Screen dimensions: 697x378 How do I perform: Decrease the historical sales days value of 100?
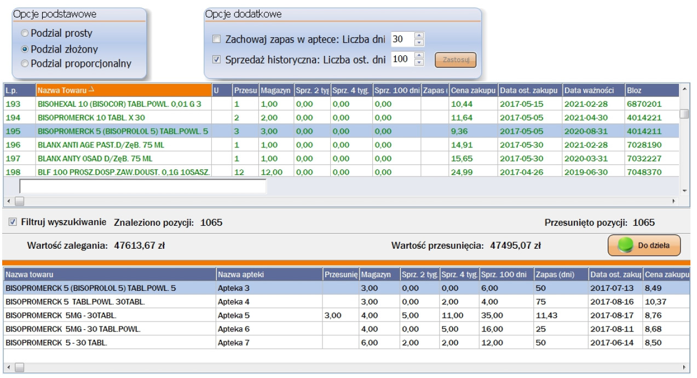click(x=419, y=62)
